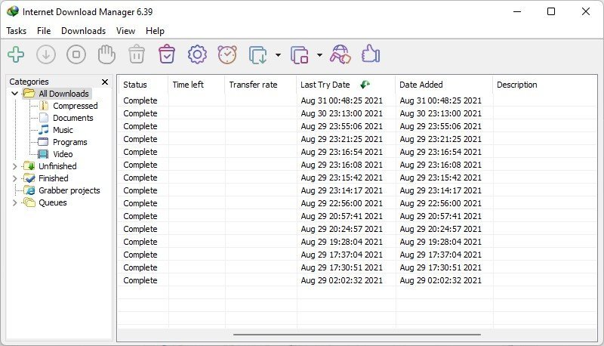Click the Transfer rate column header
Viewport: 604px width, 346px height.
pos(254,85)
